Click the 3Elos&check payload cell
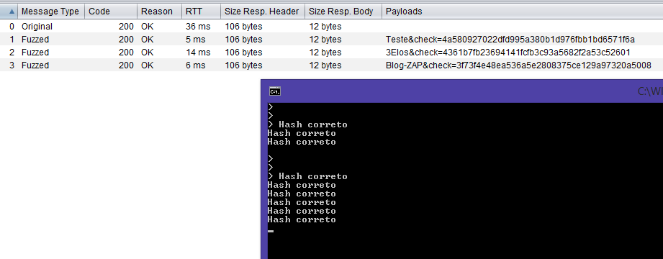This screenshot has width=663, height=259. 508,53
